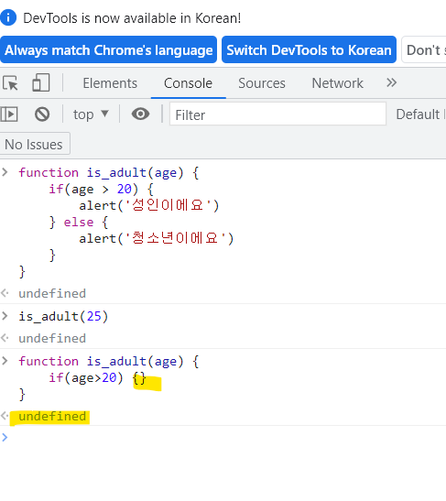446x501 pixels.
Task: Click the blue info icon in notification
Action: [8, 17]
